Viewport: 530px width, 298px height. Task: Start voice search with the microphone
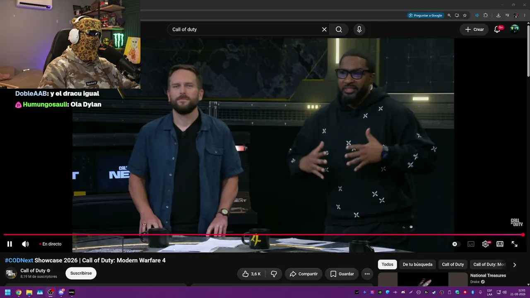pos(359,29)
